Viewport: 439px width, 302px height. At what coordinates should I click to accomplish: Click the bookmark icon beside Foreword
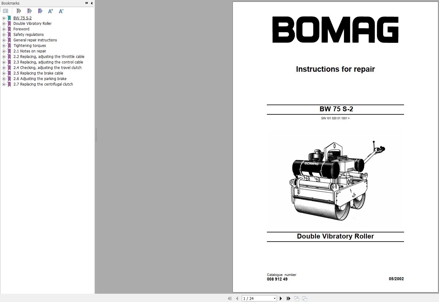tap(9, 29)
